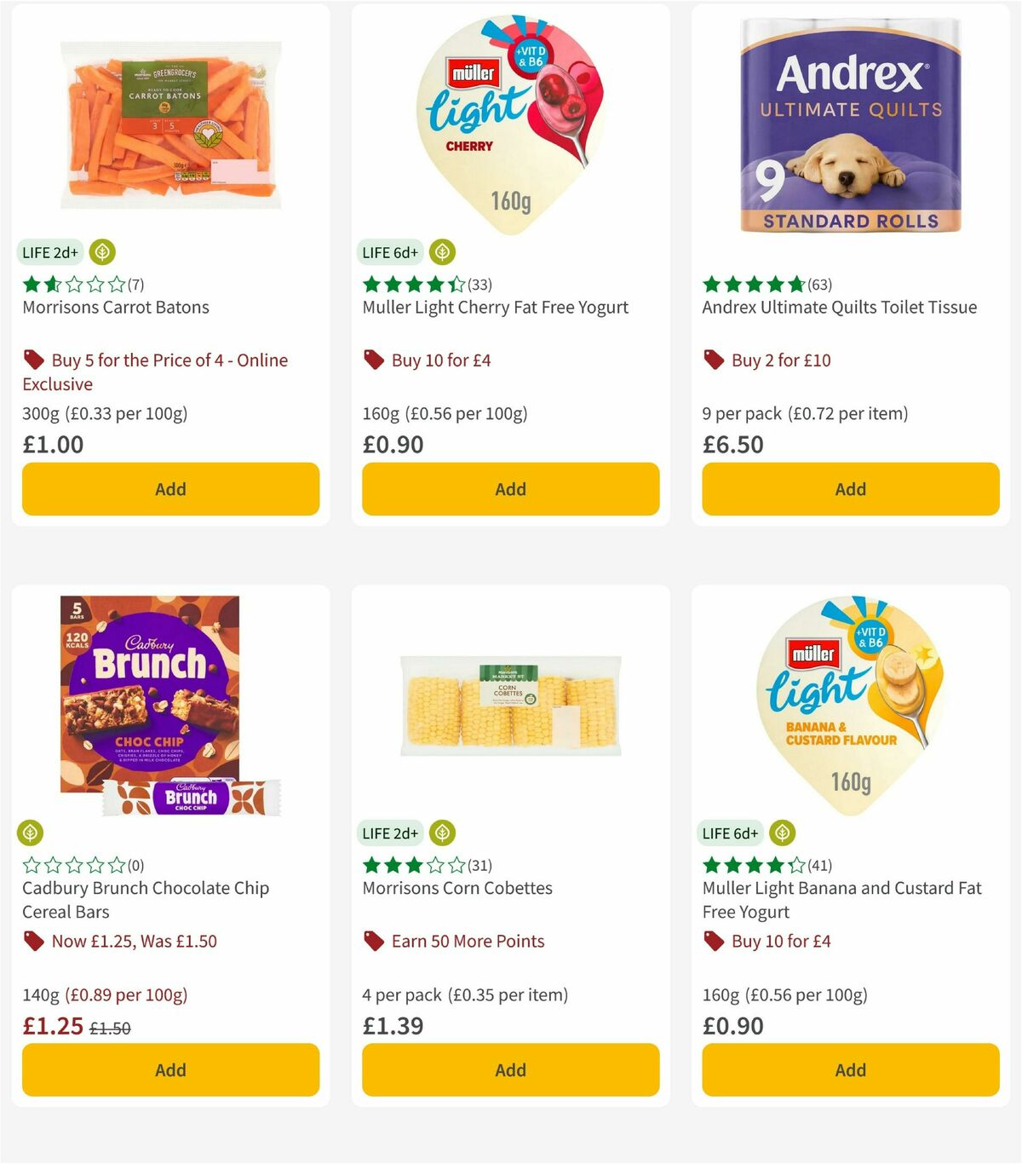The height and width of the screenshot is (1164, 1022).
Task: Open the Andrex Ultimate Quilts Toilet Tissue product page
Action: 839,307
